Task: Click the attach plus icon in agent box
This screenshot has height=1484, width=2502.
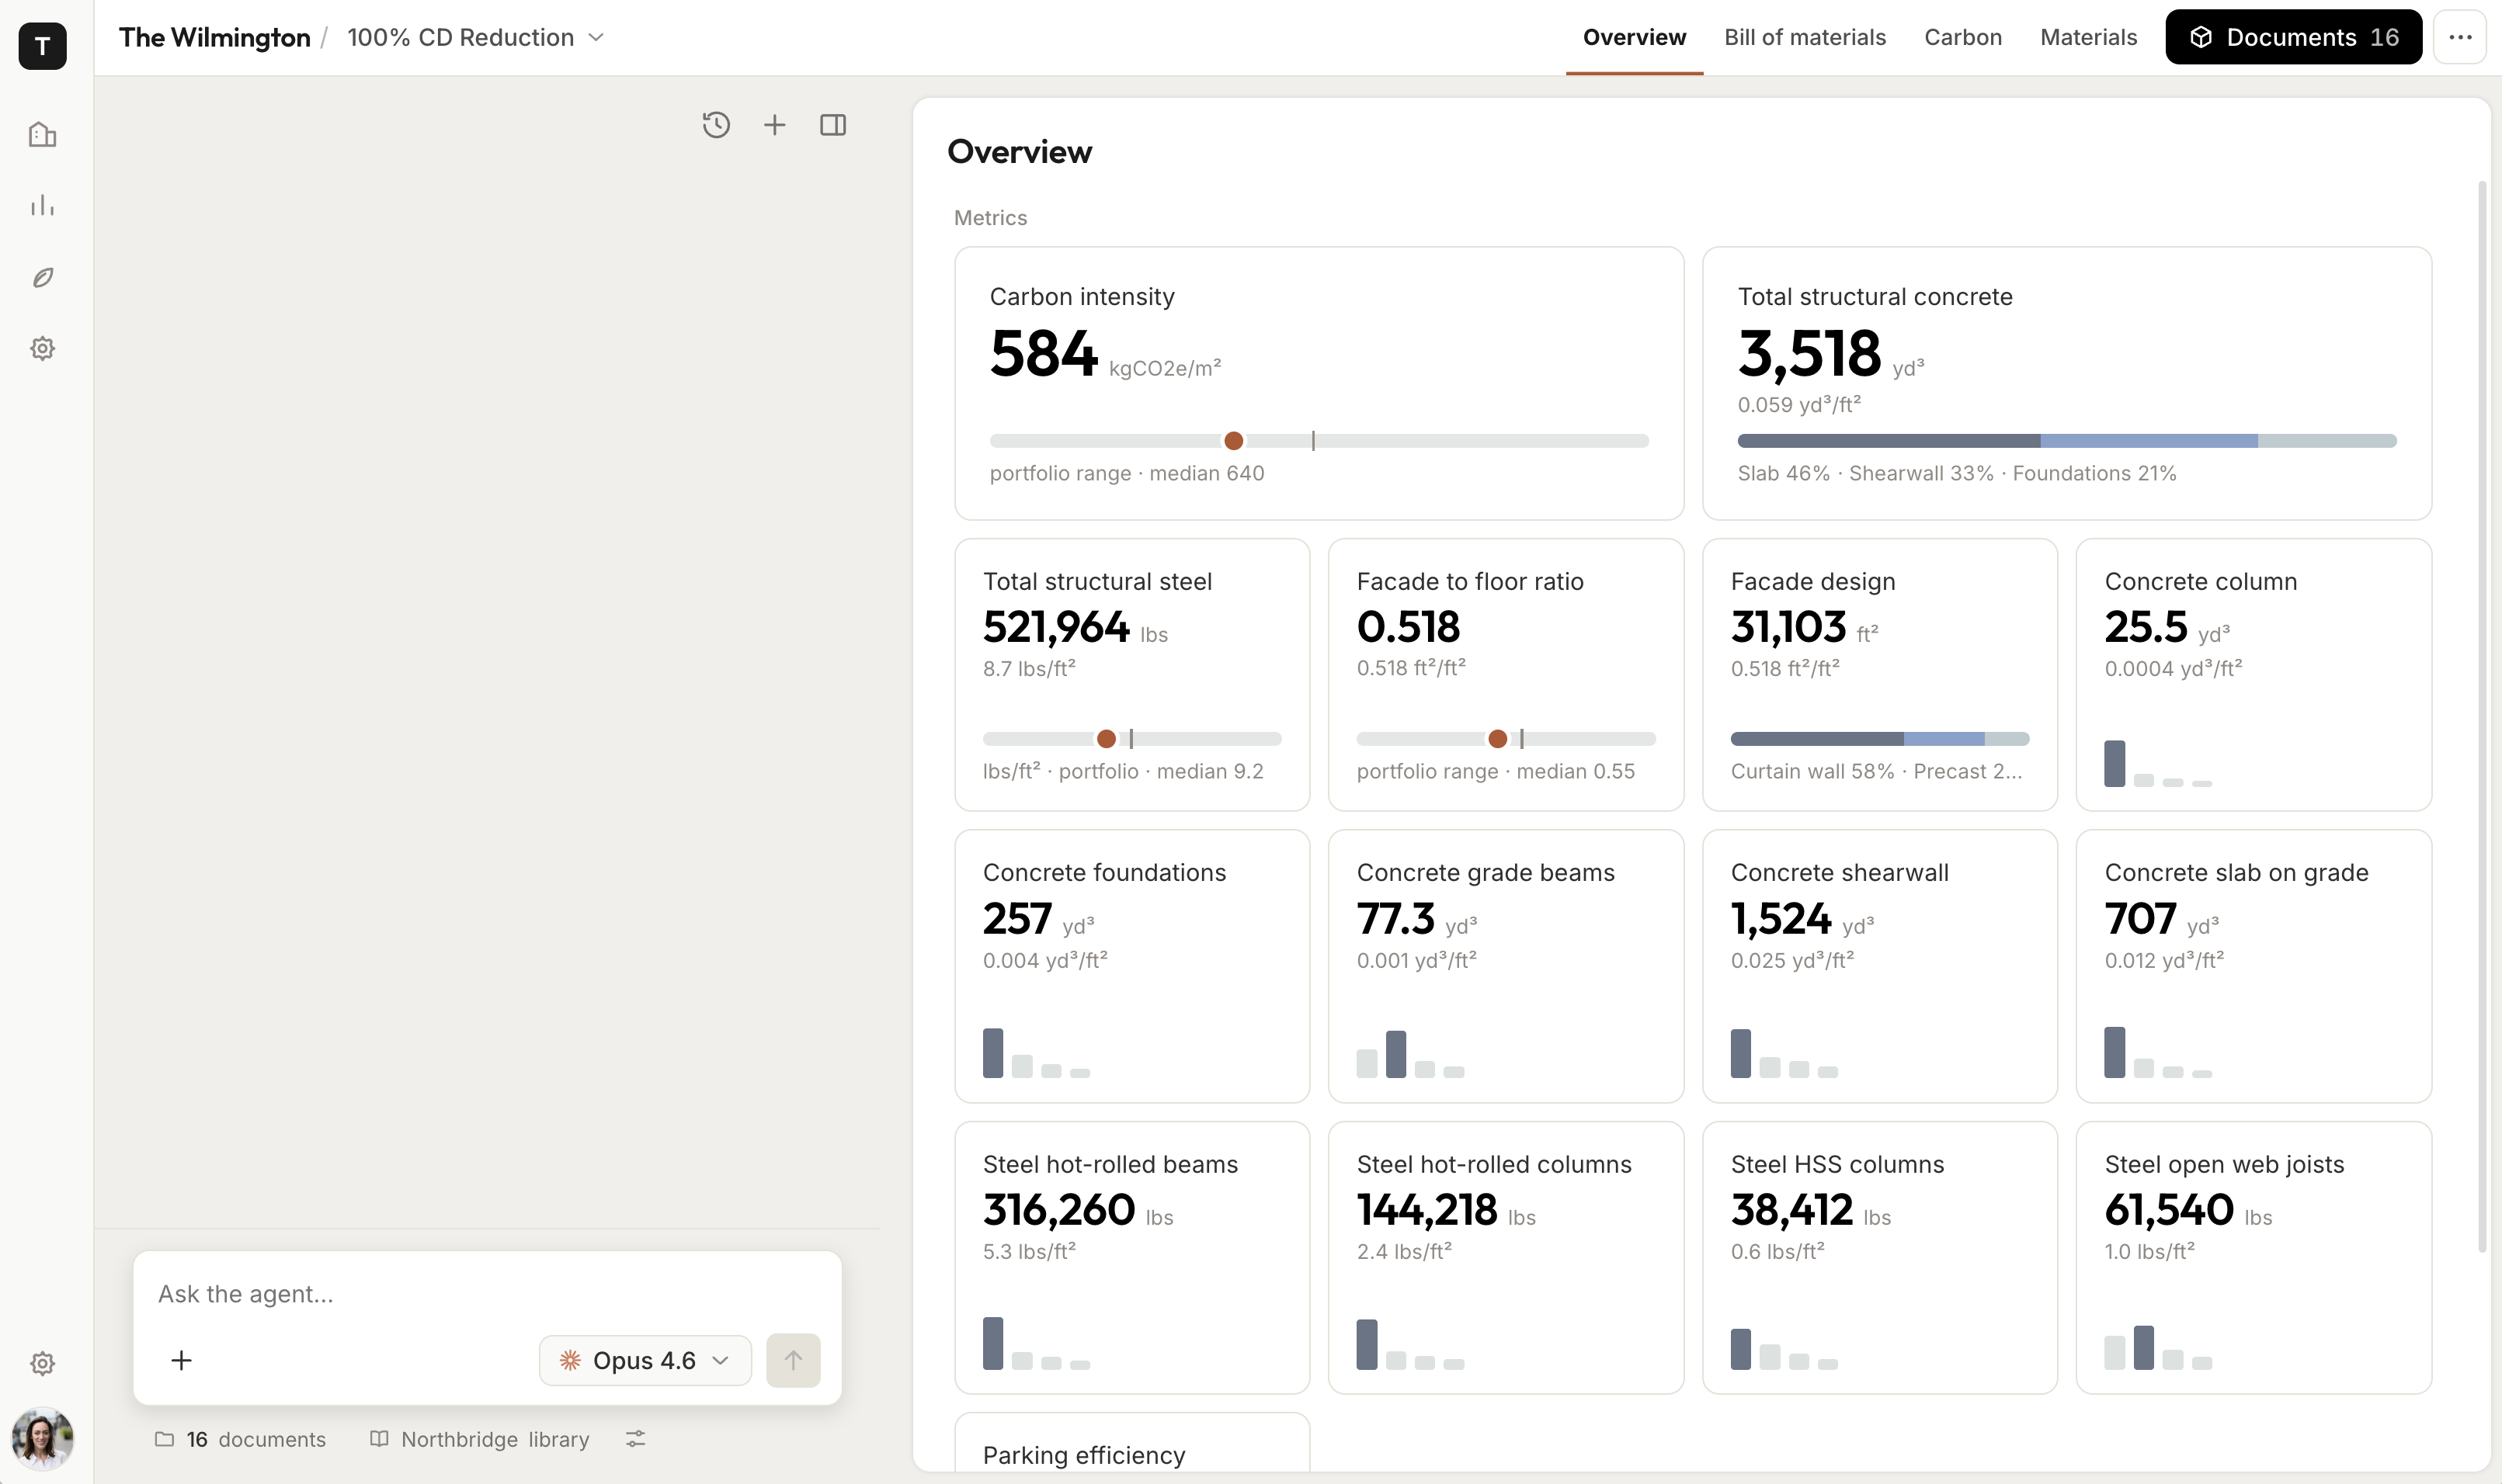Action: click(181, 1360)
